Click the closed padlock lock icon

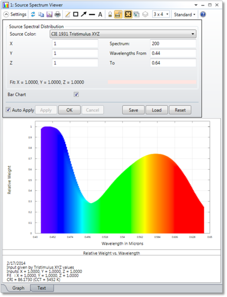coord(110,15)
